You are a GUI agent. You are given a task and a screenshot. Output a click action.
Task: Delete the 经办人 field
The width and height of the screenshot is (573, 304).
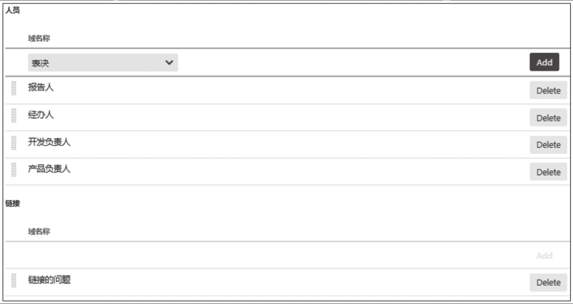[x=548, y=118]
